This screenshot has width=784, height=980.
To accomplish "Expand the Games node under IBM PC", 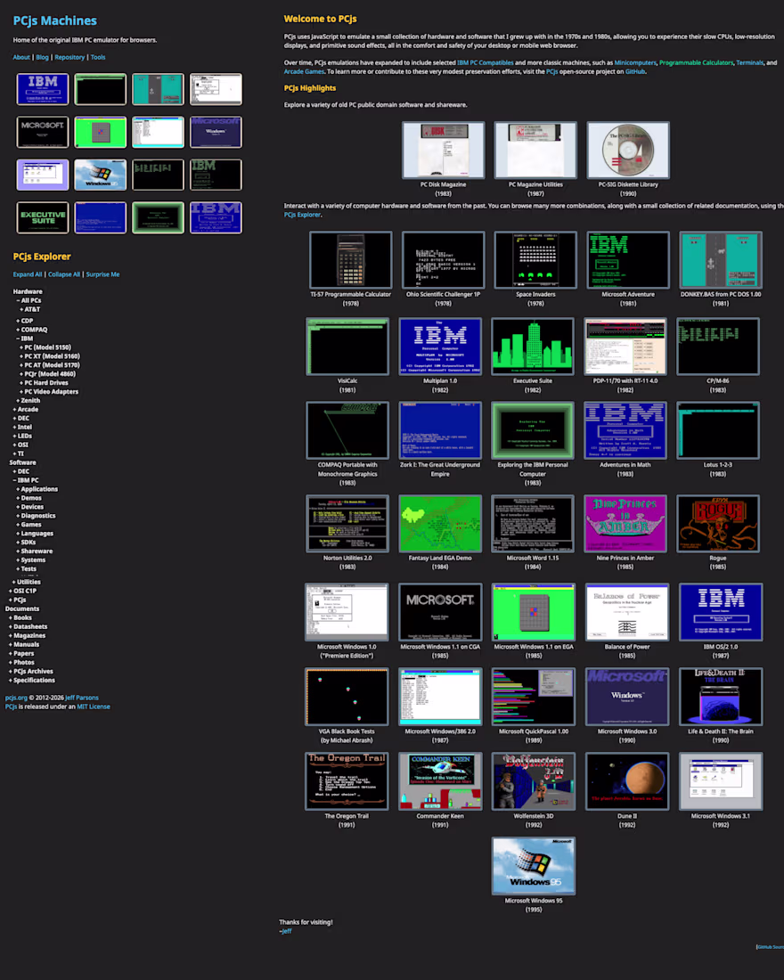I will coord(29,525).
